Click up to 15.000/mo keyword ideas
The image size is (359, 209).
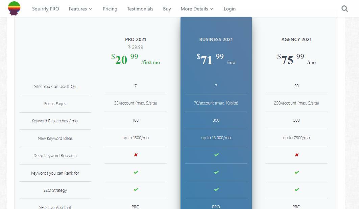[x=216, y=138]
